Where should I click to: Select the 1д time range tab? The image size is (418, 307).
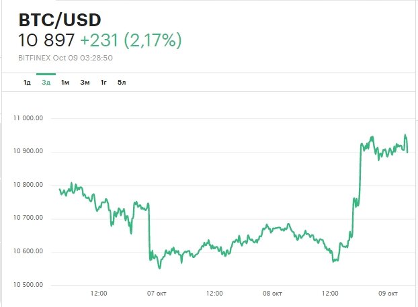tap(27, 82)
